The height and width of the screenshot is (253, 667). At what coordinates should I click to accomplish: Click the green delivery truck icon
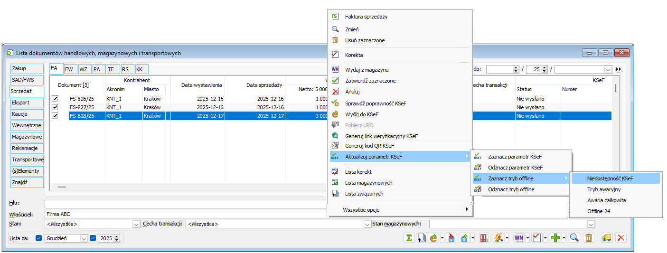[x=606, y=238]
